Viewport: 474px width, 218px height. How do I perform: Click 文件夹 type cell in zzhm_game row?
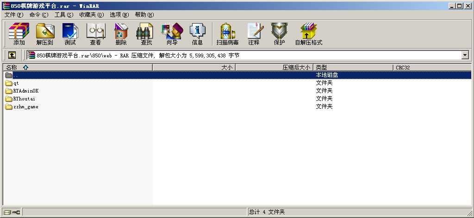pyautogui.click(x=324, y=106)
